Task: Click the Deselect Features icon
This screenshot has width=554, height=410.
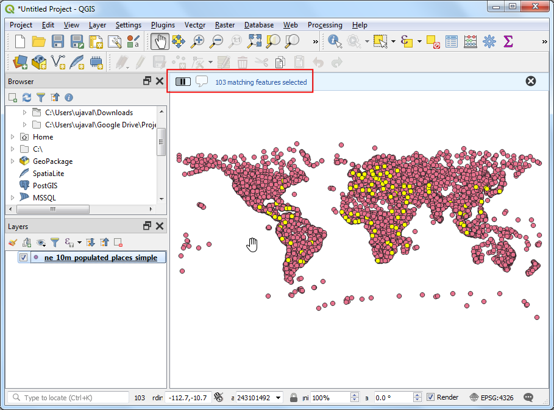Action: click(x=433, y=41)
